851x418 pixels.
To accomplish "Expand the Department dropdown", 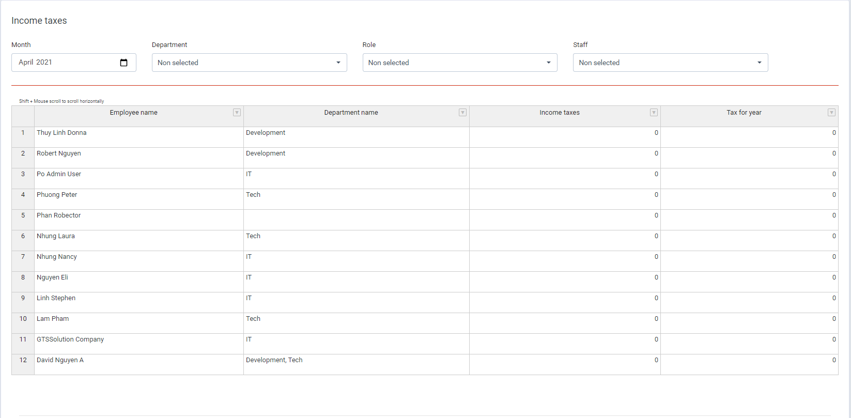I will coord(249,63).
